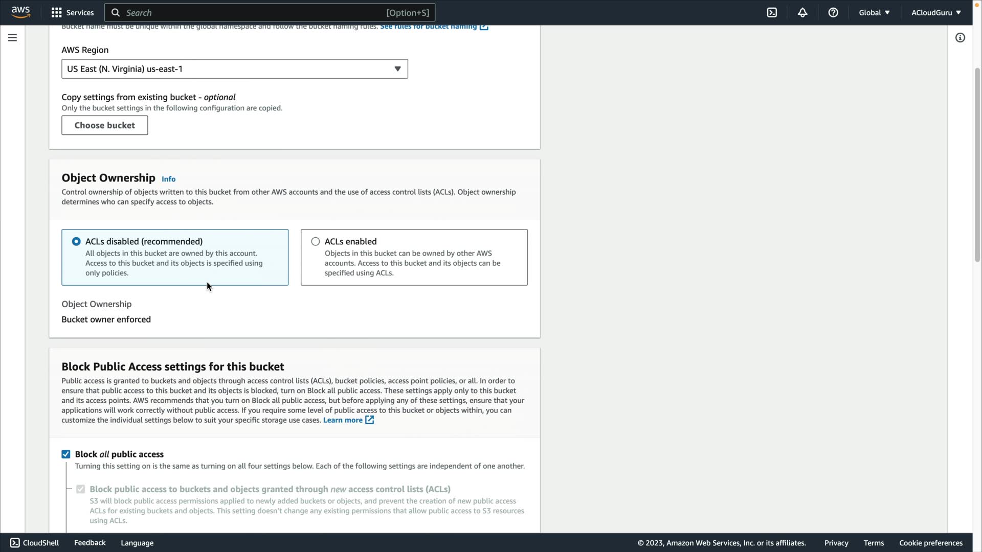Click Feedback in the footer bar
The image size is (982, 552).
[90, 543]
